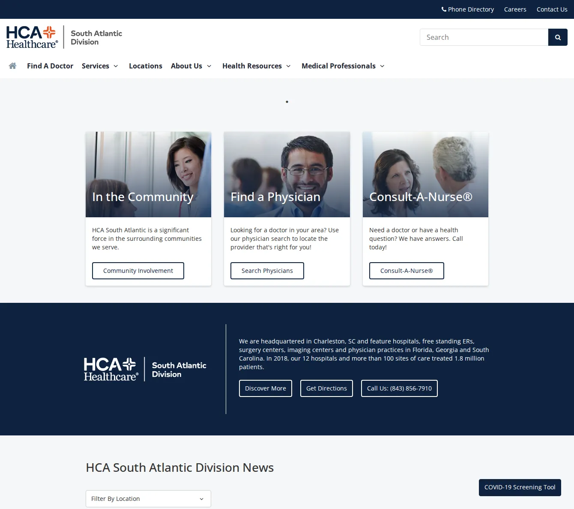Viewport: 574px width, 509px height.
Task: Open the COVID-19 Screening Tool
Action: (520, 488)
